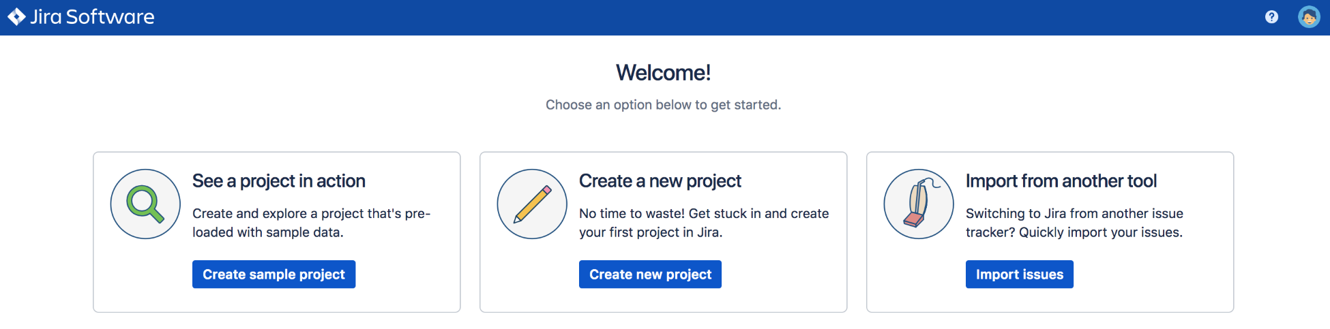
Task: Click the Jira Software diamond logo icon
Action: point(16,17)
